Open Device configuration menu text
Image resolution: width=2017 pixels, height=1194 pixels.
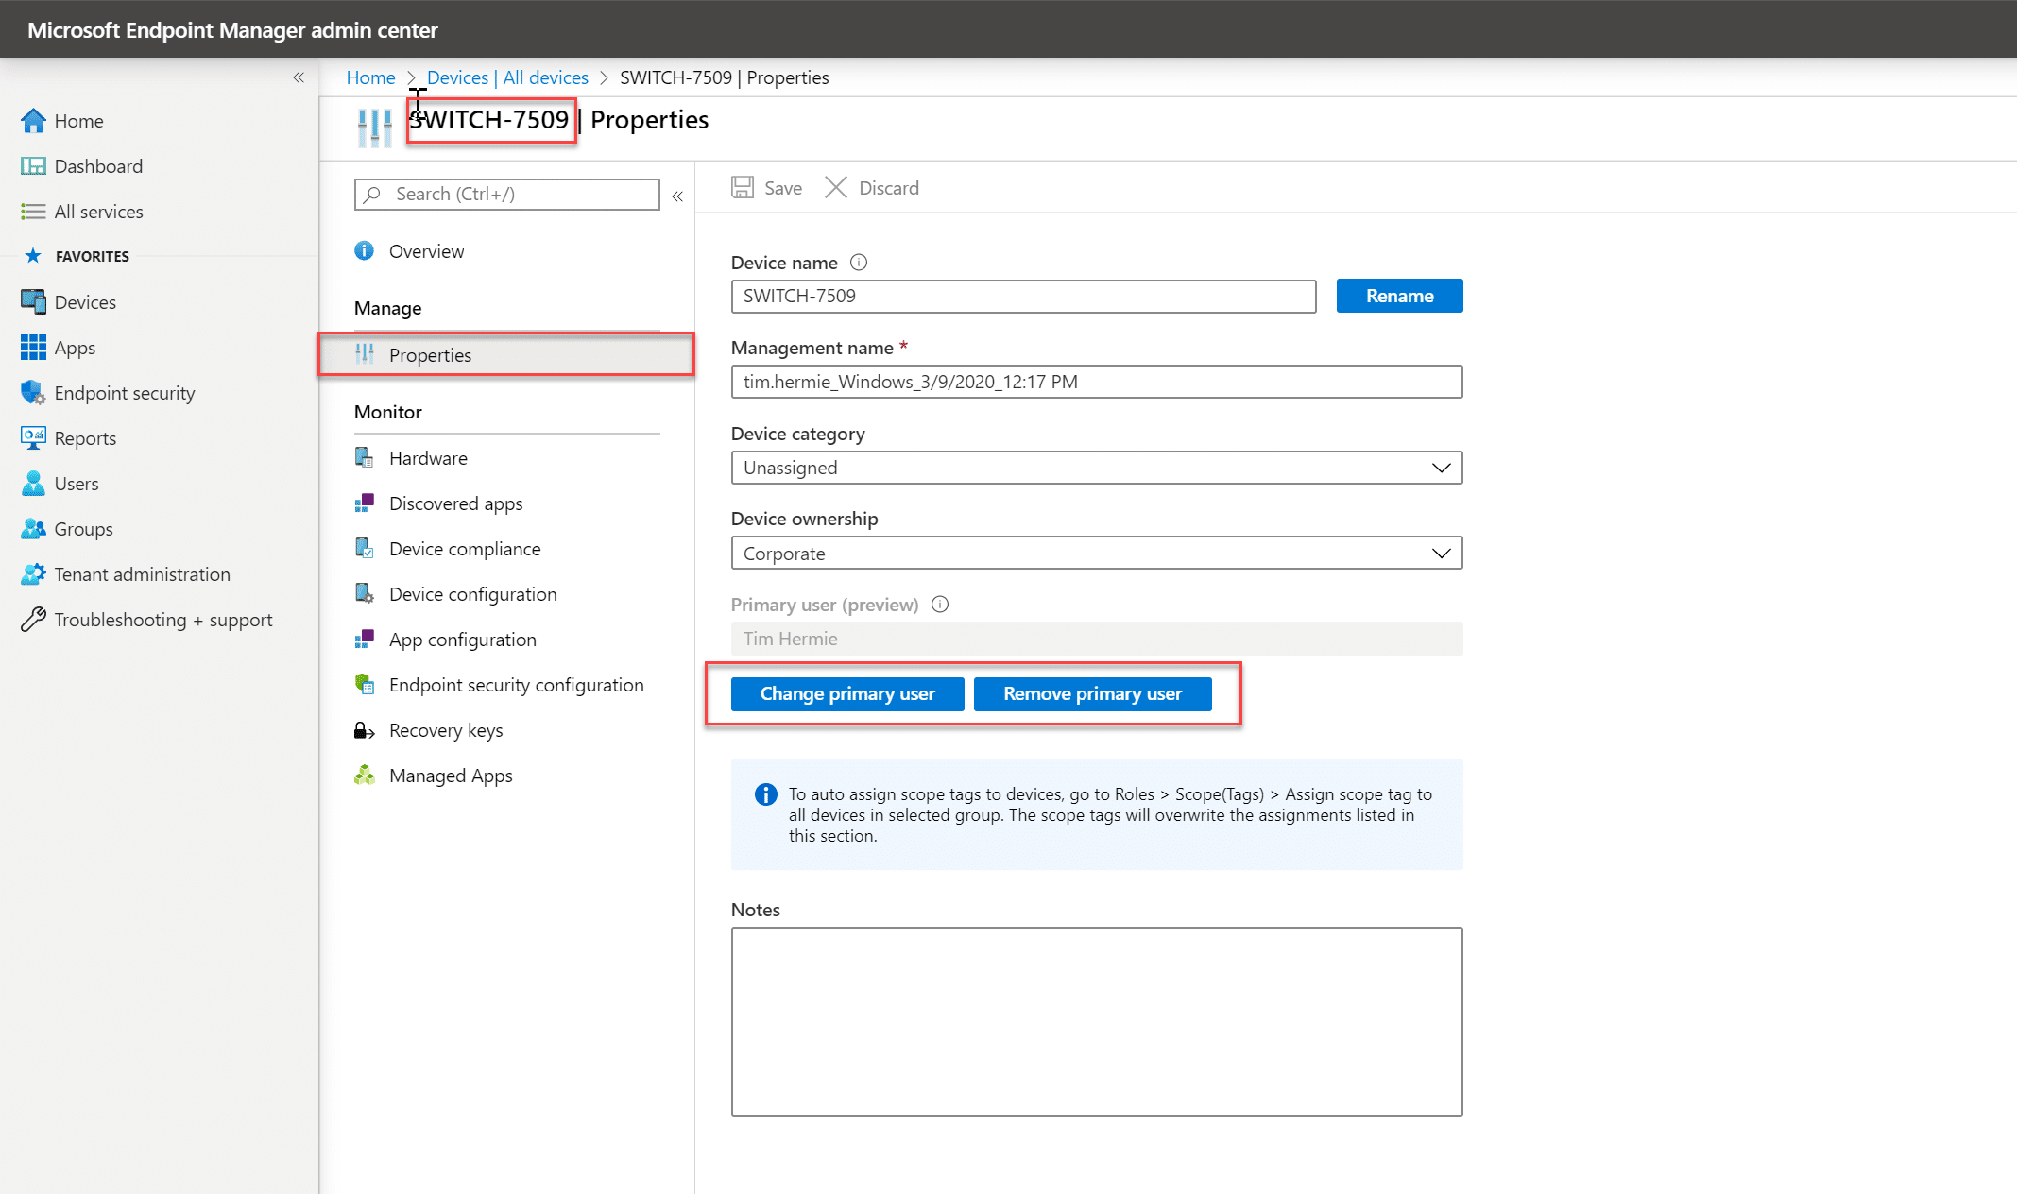coord(473,594)
